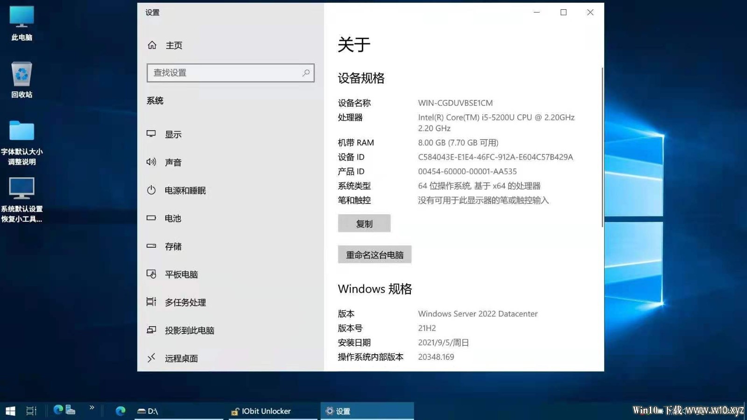747x420 pixels.
Task: Click the product ID 00454-60000-00001-AA535
Action: [x=467, y=171]
